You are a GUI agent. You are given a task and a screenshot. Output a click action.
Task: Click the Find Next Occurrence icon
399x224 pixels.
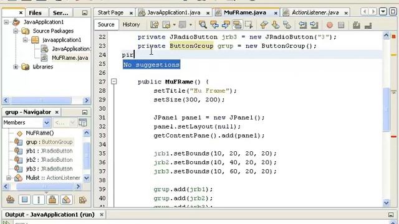(226, 25)
